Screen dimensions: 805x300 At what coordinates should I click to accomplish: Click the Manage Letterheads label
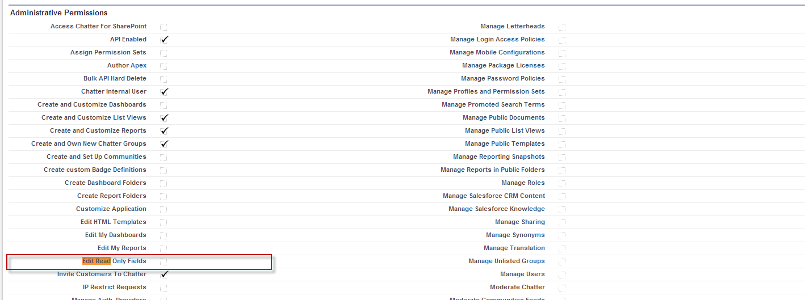[513, 26]
